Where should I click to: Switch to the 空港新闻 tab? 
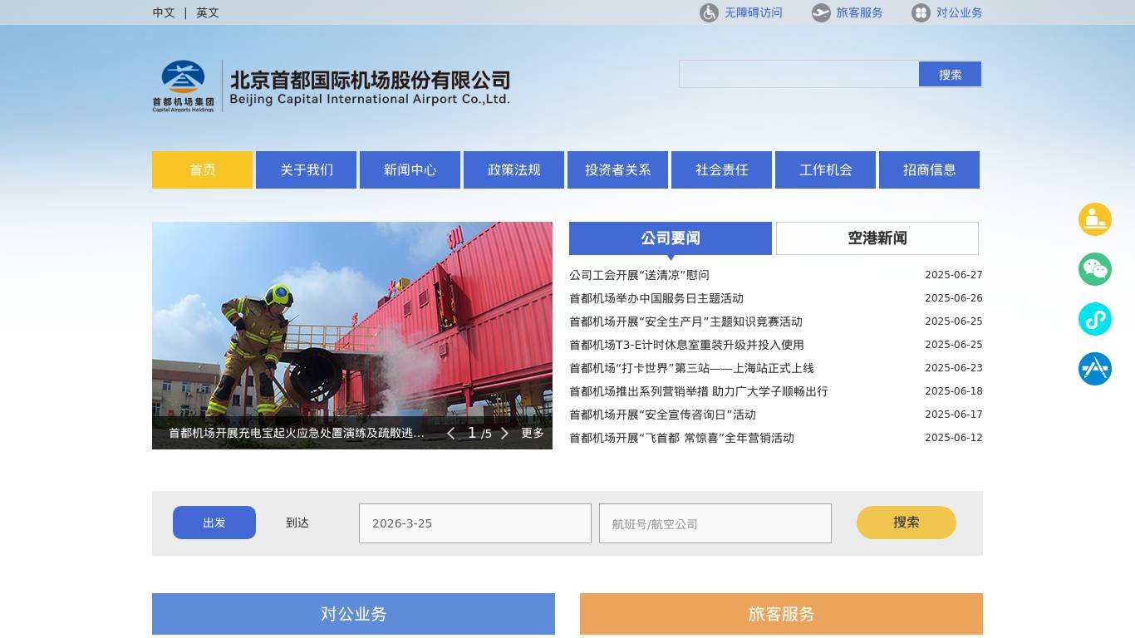tap(877, 238)
